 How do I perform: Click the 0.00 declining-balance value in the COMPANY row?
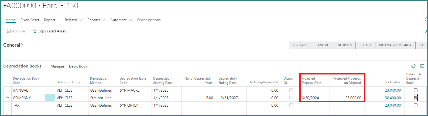click(x=275, y=98)
